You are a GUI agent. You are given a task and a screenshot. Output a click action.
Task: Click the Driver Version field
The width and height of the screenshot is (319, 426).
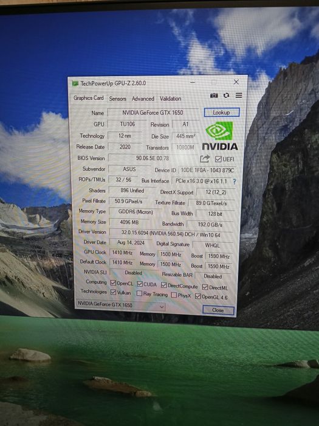tap(171, 234)
